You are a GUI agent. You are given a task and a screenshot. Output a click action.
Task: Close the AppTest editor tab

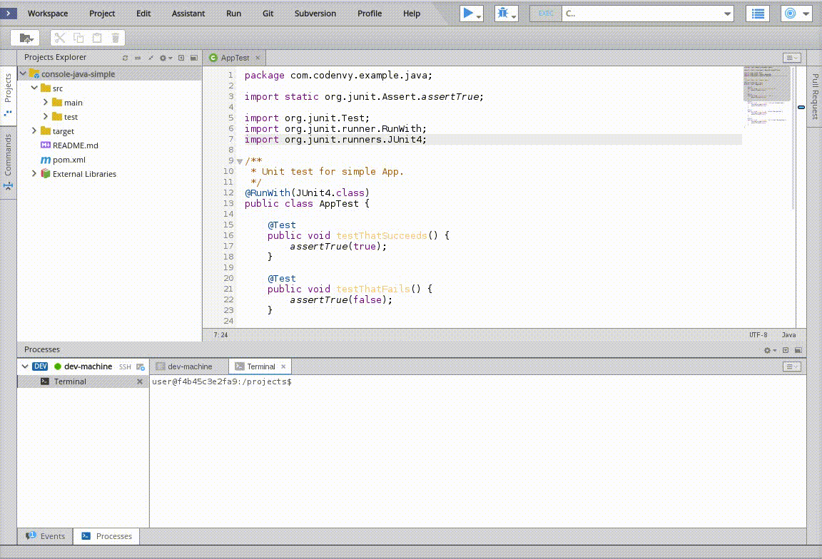coord(258,58)
